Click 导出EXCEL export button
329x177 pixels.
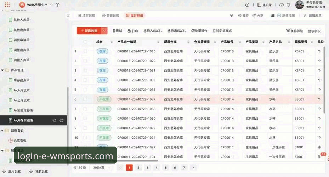click(177, 31)
